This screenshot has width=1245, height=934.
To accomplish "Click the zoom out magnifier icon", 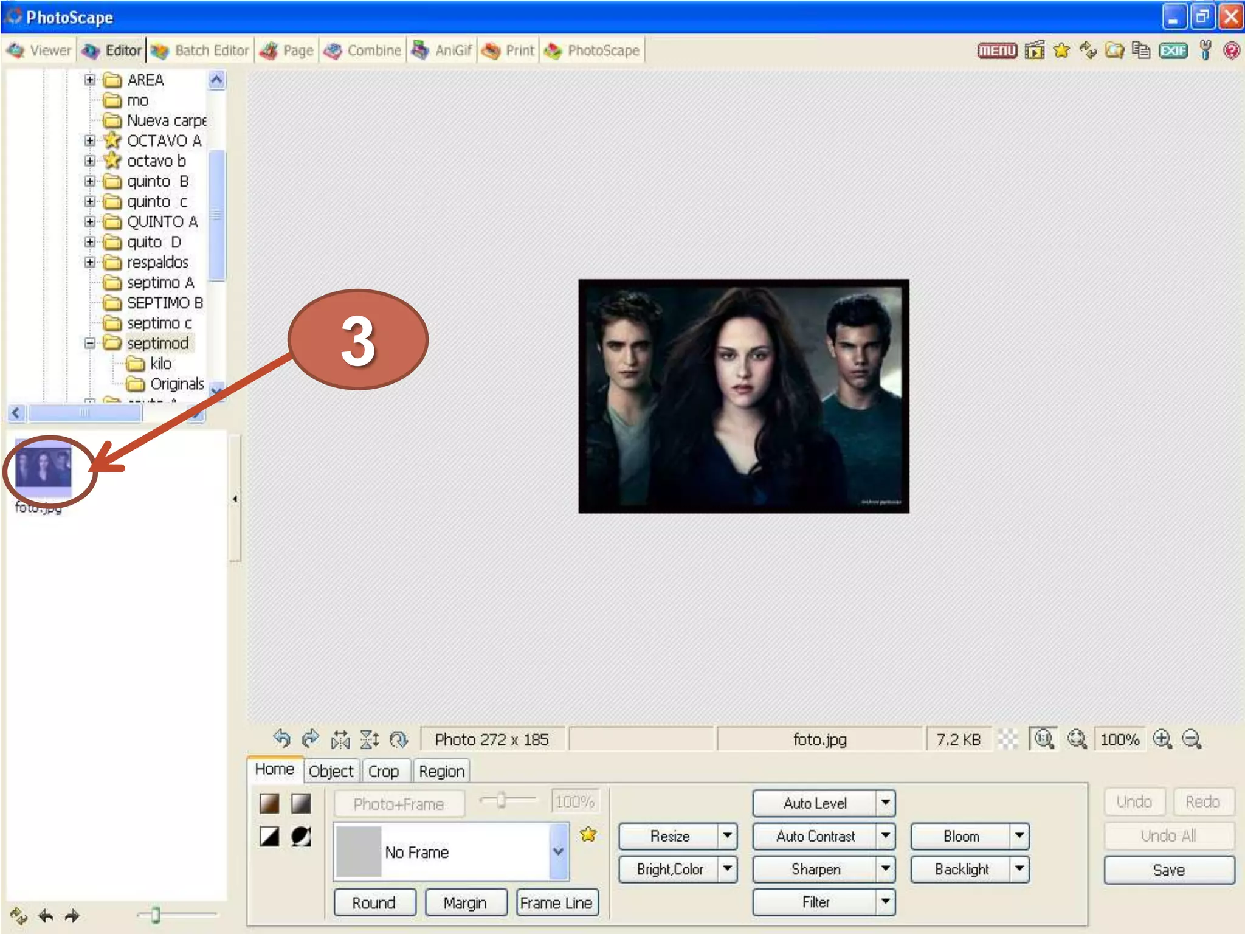I will 1191,739.
